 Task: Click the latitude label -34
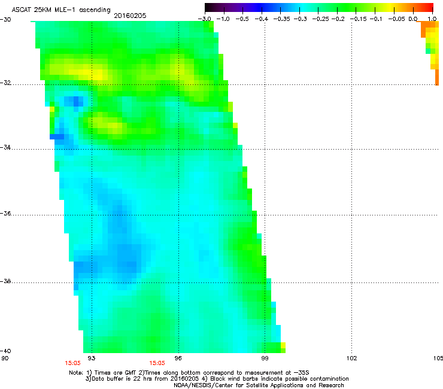pos(5,147)
